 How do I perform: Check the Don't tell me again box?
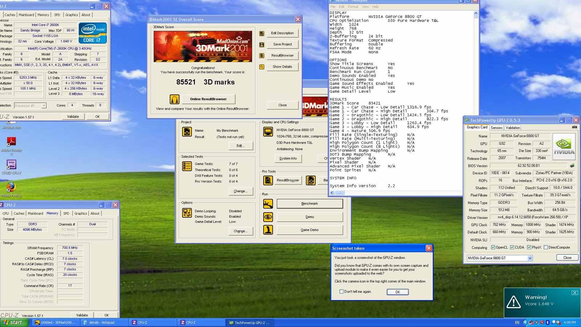[x=341, y=291]
